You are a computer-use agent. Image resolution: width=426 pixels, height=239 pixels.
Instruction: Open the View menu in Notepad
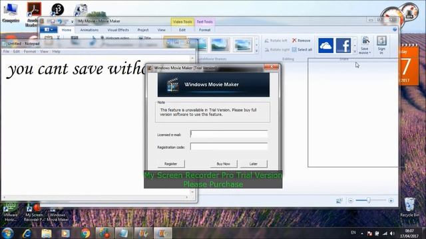pyautogui.click(x=44, y=51)
